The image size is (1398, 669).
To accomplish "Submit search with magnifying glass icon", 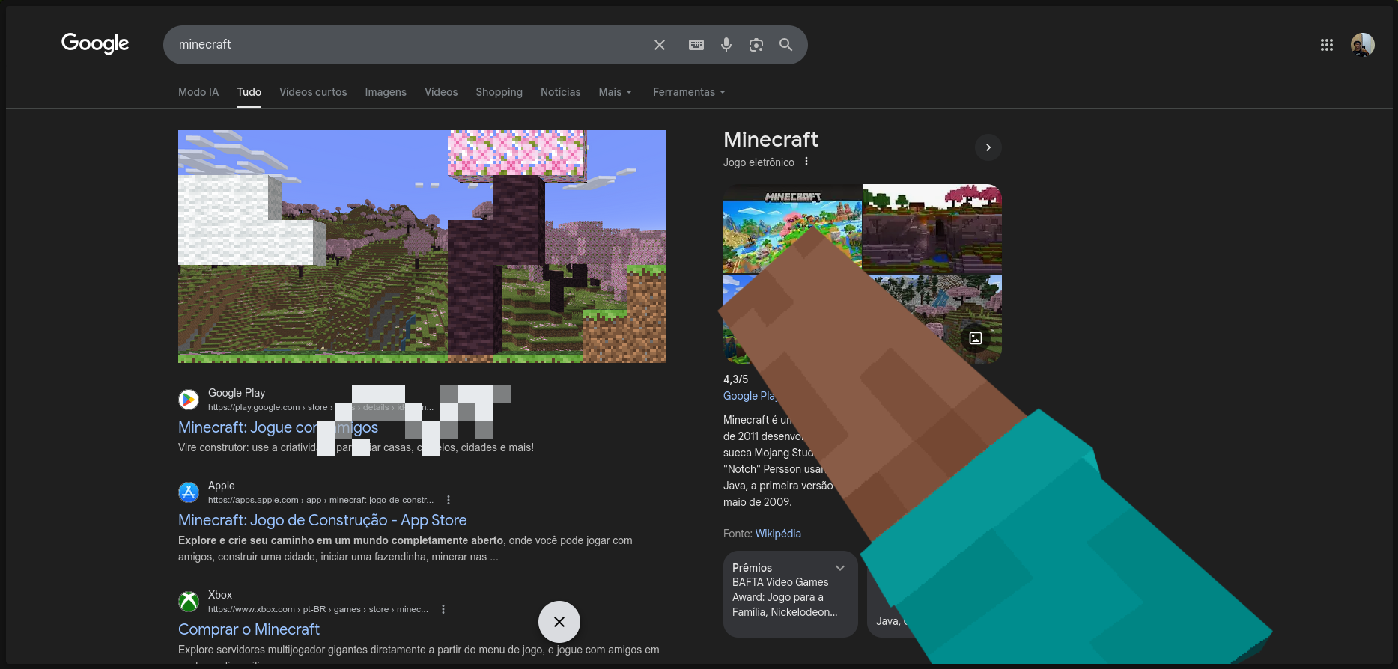I will [x=785, y=45].
